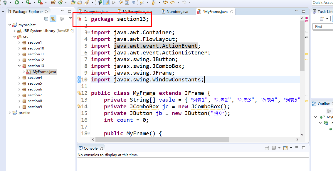
Task: Select the section10 package
Action: coord(36,48)
